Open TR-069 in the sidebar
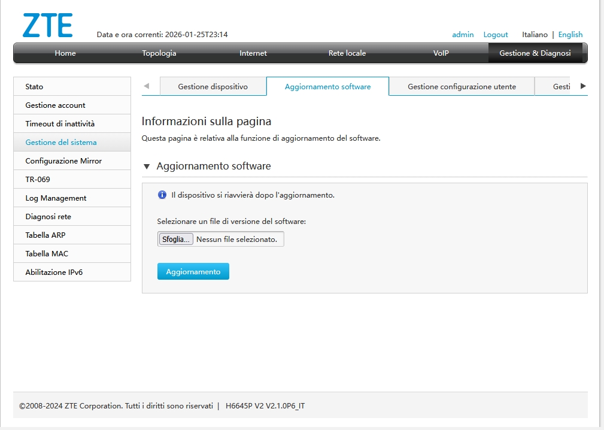 pyautogui.click(x=72, y=179)
